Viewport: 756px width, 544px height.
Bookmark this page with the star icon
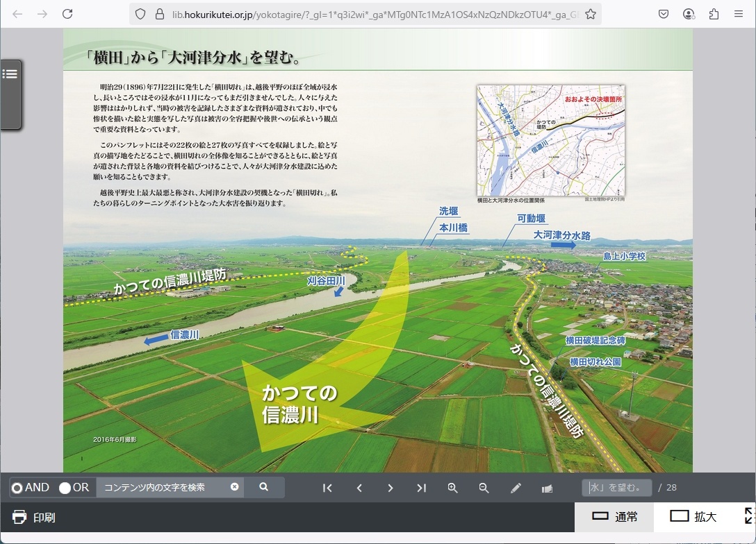(x=590, y=14)
